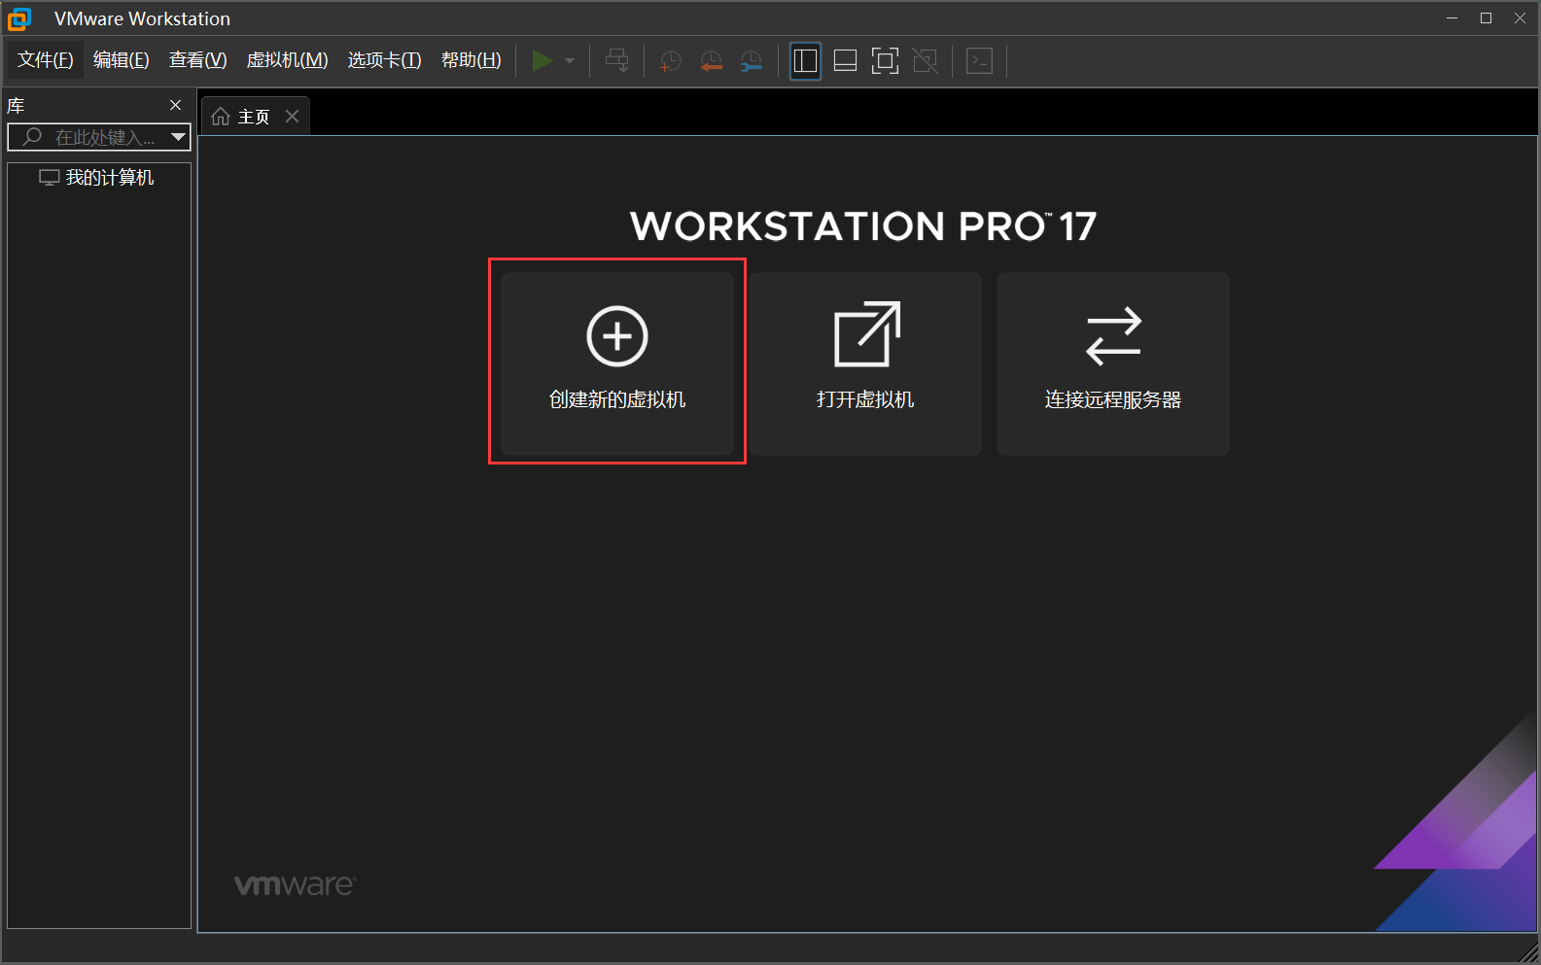Open the 帮助(H) menu
This screenshot has width=1541, height=965.
pyautogui.click(x=472, y=60)
